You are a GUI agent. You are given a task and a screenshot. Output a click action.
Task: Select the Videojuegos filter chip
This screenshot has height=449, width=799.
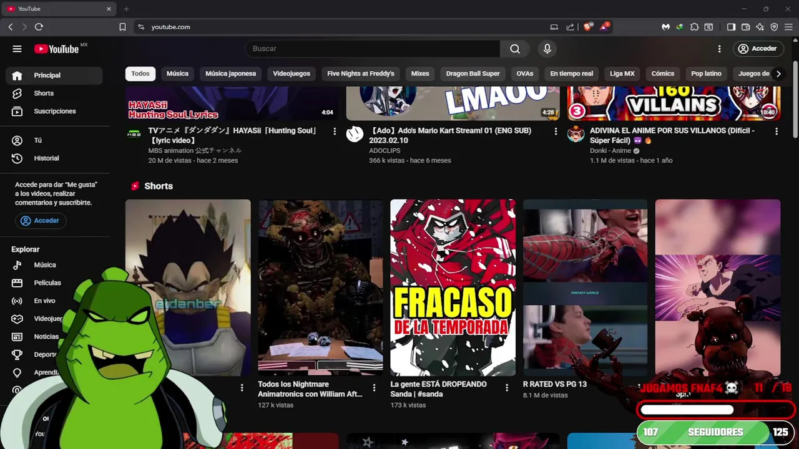(x=292, y=74)
